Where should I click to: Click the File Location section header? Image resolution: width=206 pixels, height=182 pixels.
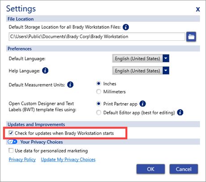coord(103,19)
